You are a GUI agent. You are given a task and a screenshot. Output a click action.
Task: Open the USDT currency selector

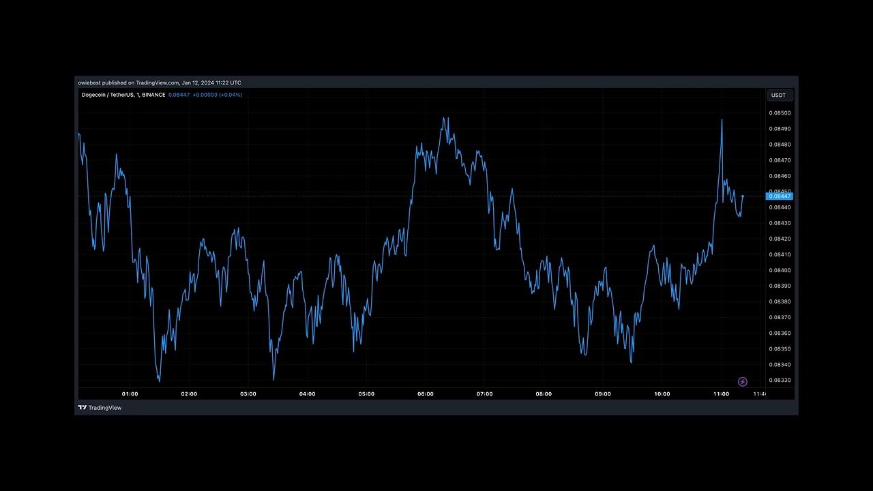point(778,95)
